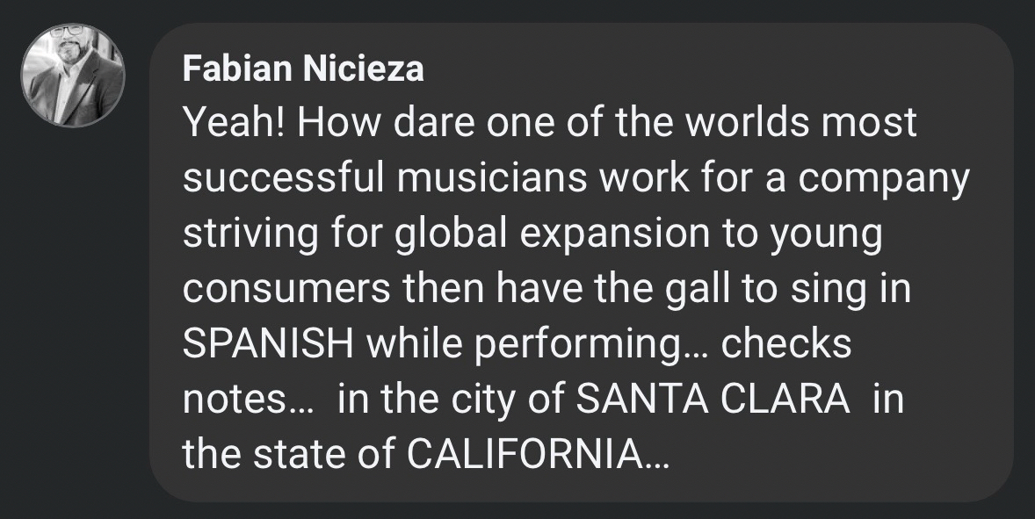Click the Fabian Nicieza name link

[303, 70]
